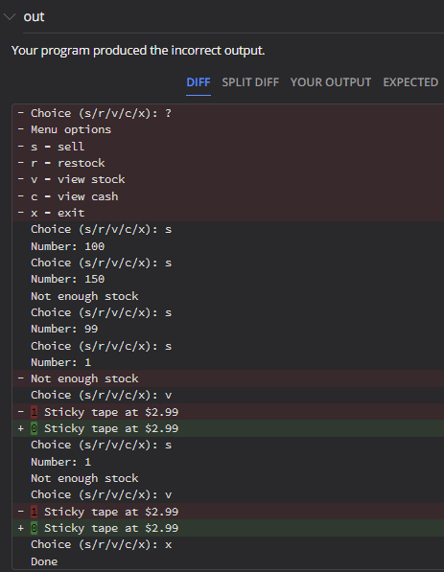Viewport: 444px width, 572px height.
Task: Switch to the DIFF tab
Action: pyautogui.click(x=199, y=82)
